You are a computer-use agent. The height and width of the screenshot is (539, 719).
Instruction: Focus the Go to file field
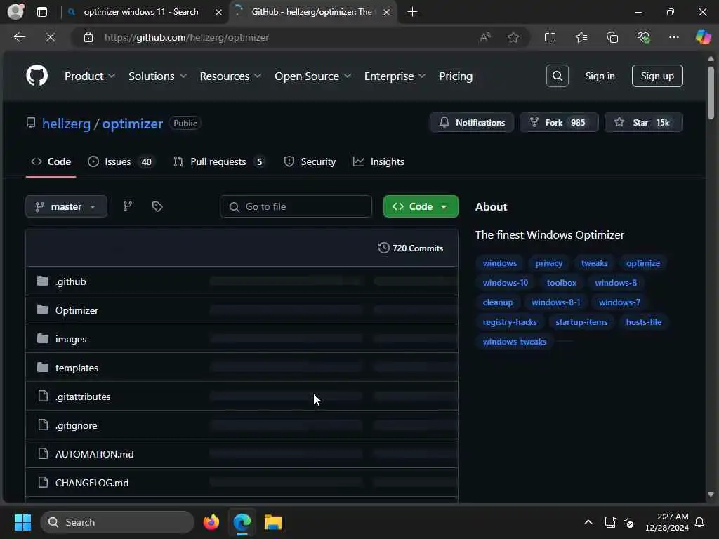click(296, 207)
